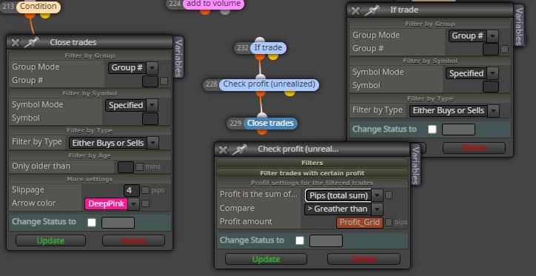Enable Change Status to checkbox in If trade

pyautogui.click(x=432, y=129)
